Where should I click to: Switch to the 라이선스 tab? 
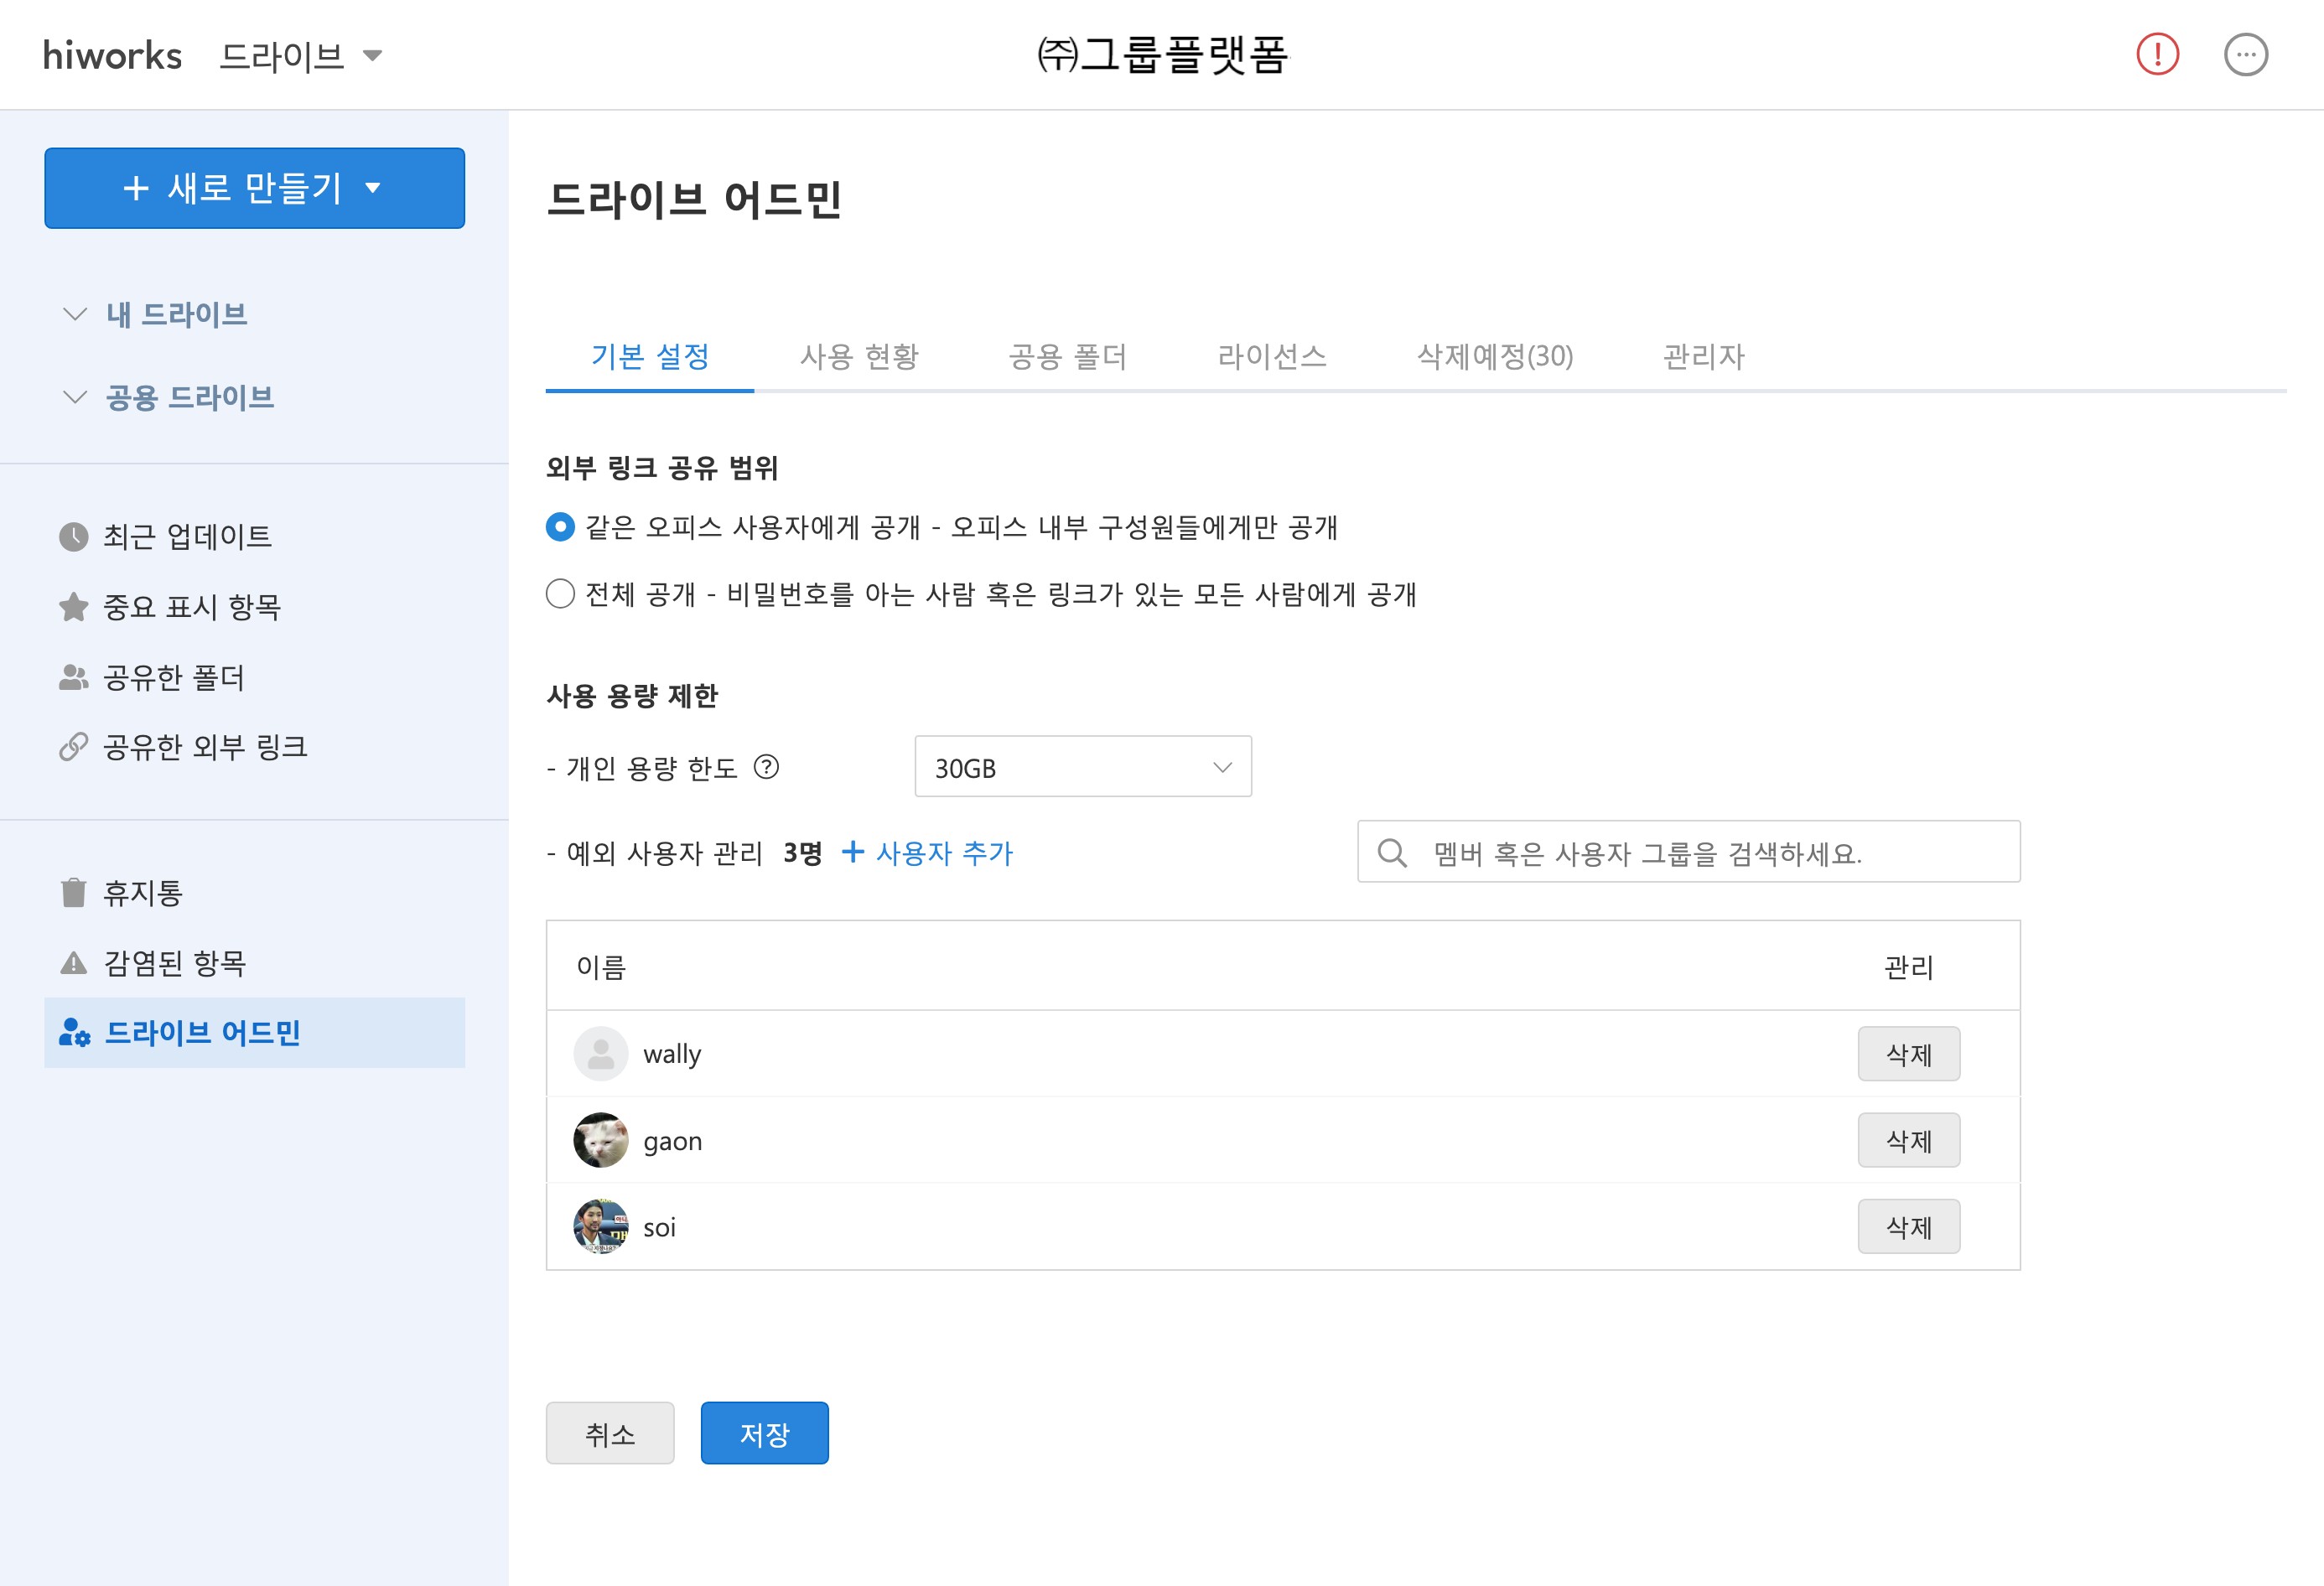(1272, 357)
